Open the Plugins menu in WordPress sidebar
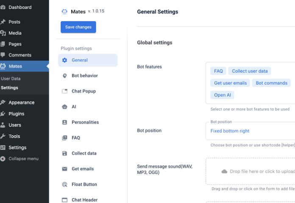The height and width of the screenshot is (203, 295). (x=17, y=114)
